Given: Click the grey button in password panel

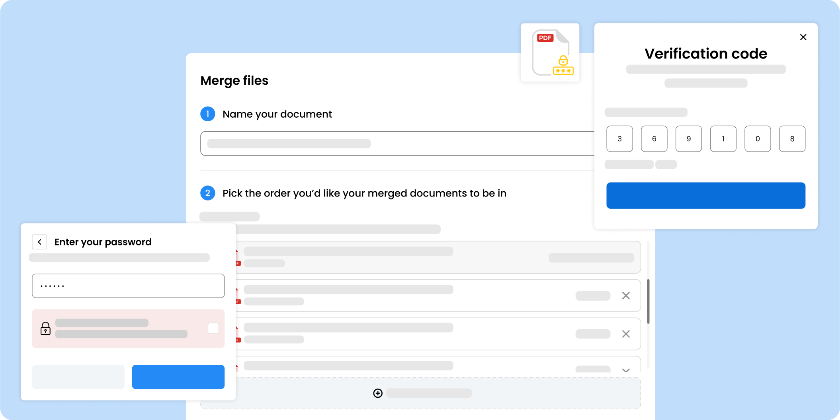Looking at the screenshot, I should pyautogui.click(x=78, y=377).
